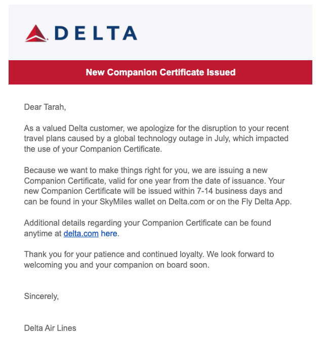Screen dimensions: 329x341
Task: Click the red Delta triangle logo
Action: (37, 33)
